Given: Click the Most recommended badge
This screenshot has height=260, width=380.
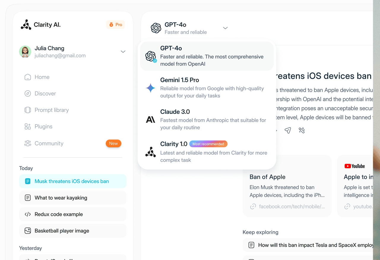Looking at the screenshot, I should (208, 144).
